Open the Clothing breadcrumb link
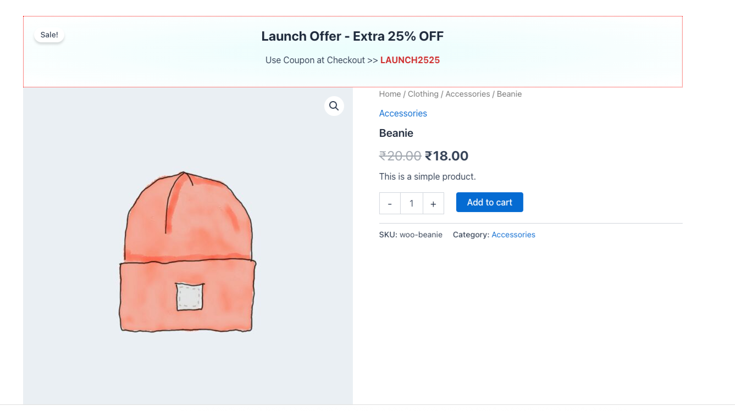Image resolution: width=735 pixels, height=411 pixels. (x=423, y=94)
